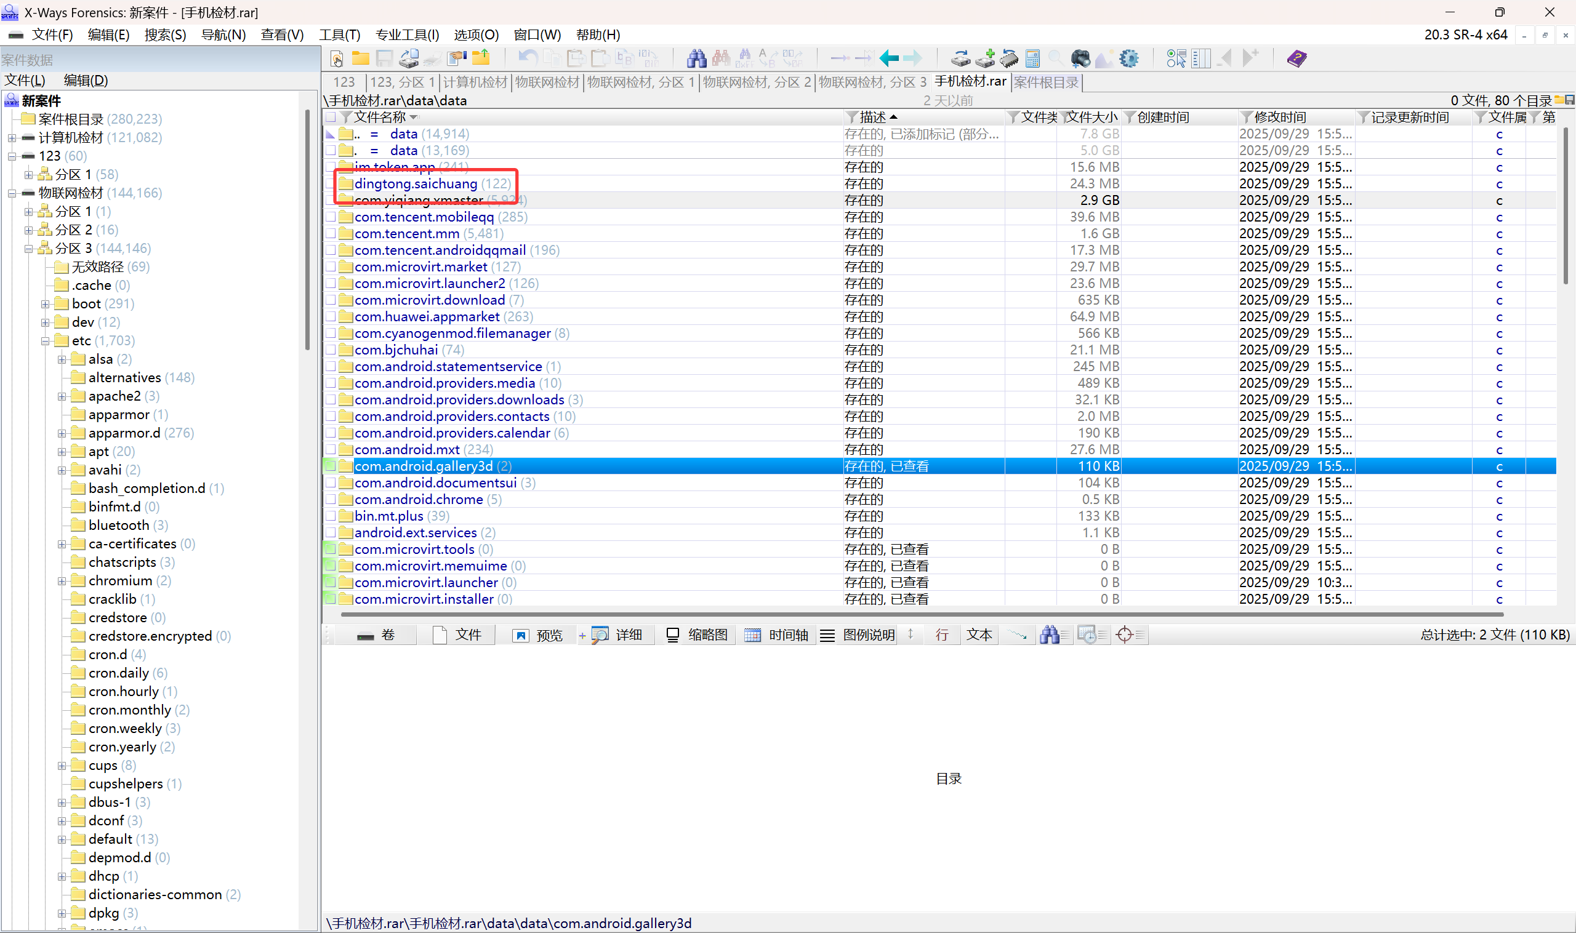Click the RAM chip editor icon
The width and height of the screenshot is (1576, 933).
pos(1009,58)
